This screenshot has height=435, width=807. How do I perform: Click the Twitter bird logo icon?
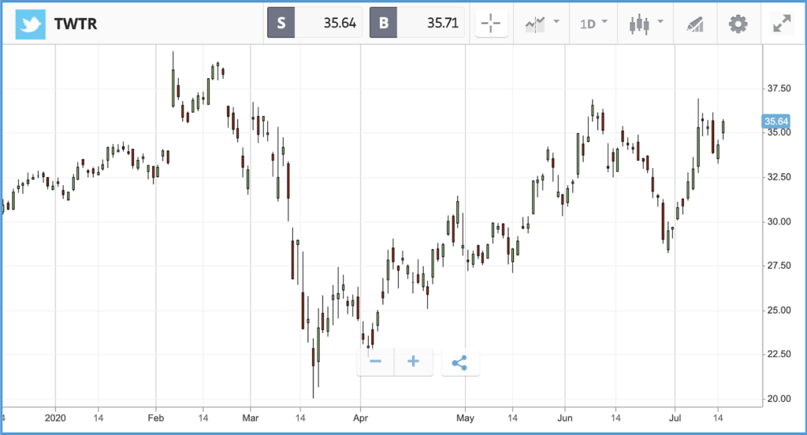(x=31, y=24)
